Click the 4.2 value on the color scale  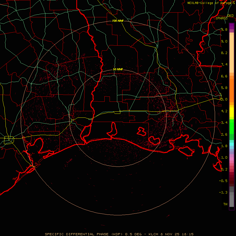(224, 111)
